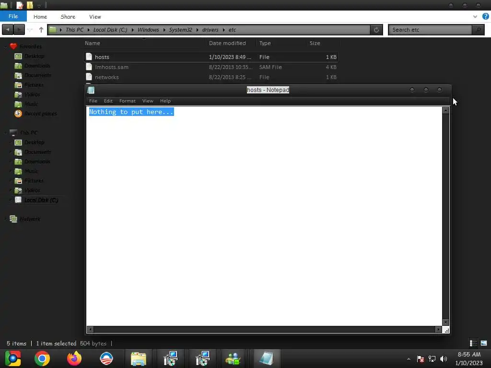
Task: Click Notepad's vertical scrollbar up arrow
Action: pyautogui.click(x=445, y=110)
